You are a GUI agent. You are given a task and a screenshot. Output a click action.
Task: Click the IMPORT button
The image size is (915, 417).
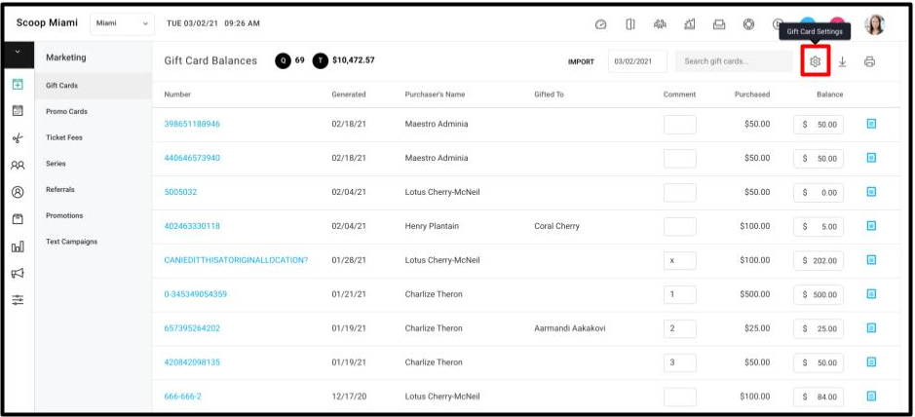[x=581, y=61]
